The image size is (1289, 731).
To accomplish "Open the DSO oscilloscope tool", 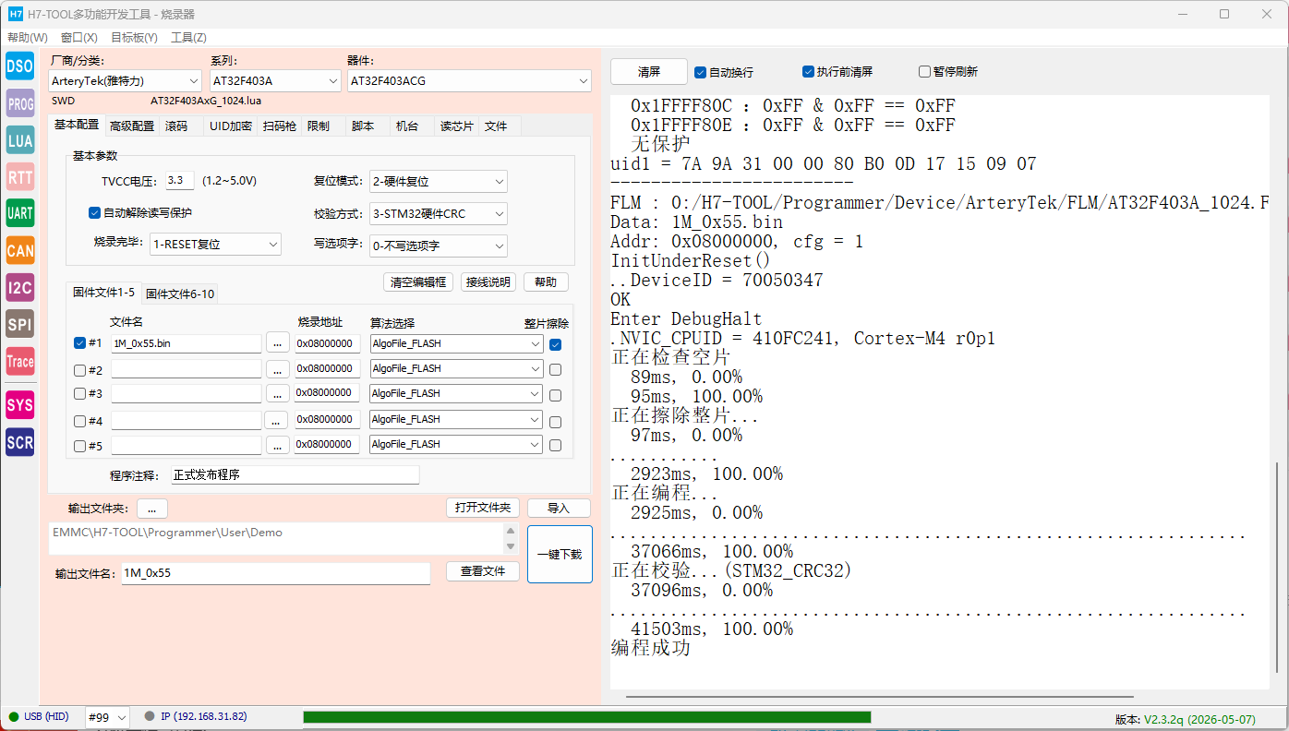I will click(19, 66).
